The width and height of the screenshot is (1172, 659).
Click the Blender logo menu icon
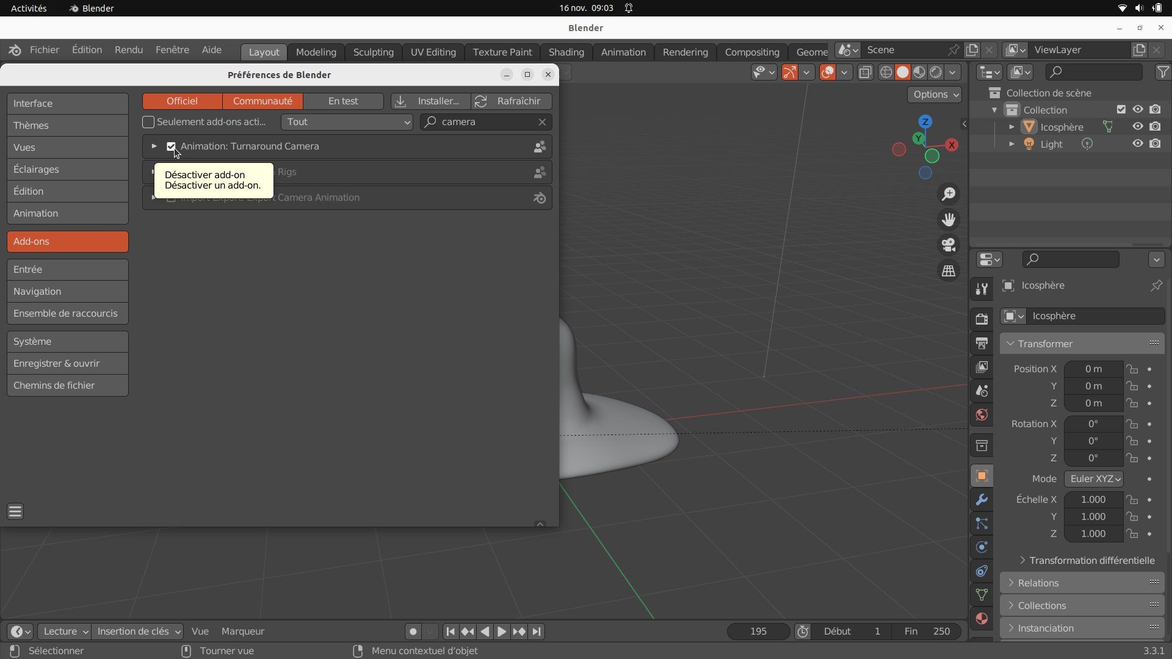tap(15, 50)
